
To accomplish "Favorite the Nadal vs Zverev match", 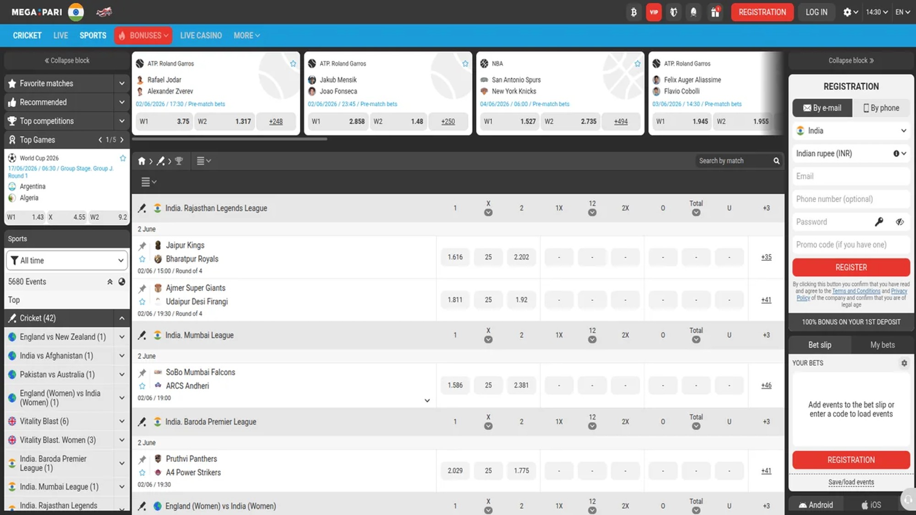I will tap(293, 64).
